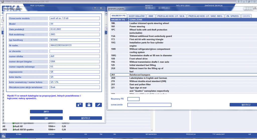Open the INNE tab

[151, 16]
